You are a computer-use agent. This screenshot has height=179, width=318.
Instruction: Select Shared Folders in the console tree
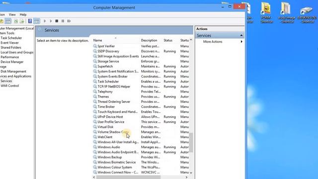(11, 48)
